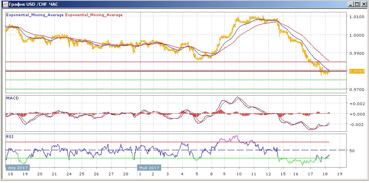Screen dimensions: 369x183
Task: Click date label 24 on time axis
Action: (x=69, y=174)
